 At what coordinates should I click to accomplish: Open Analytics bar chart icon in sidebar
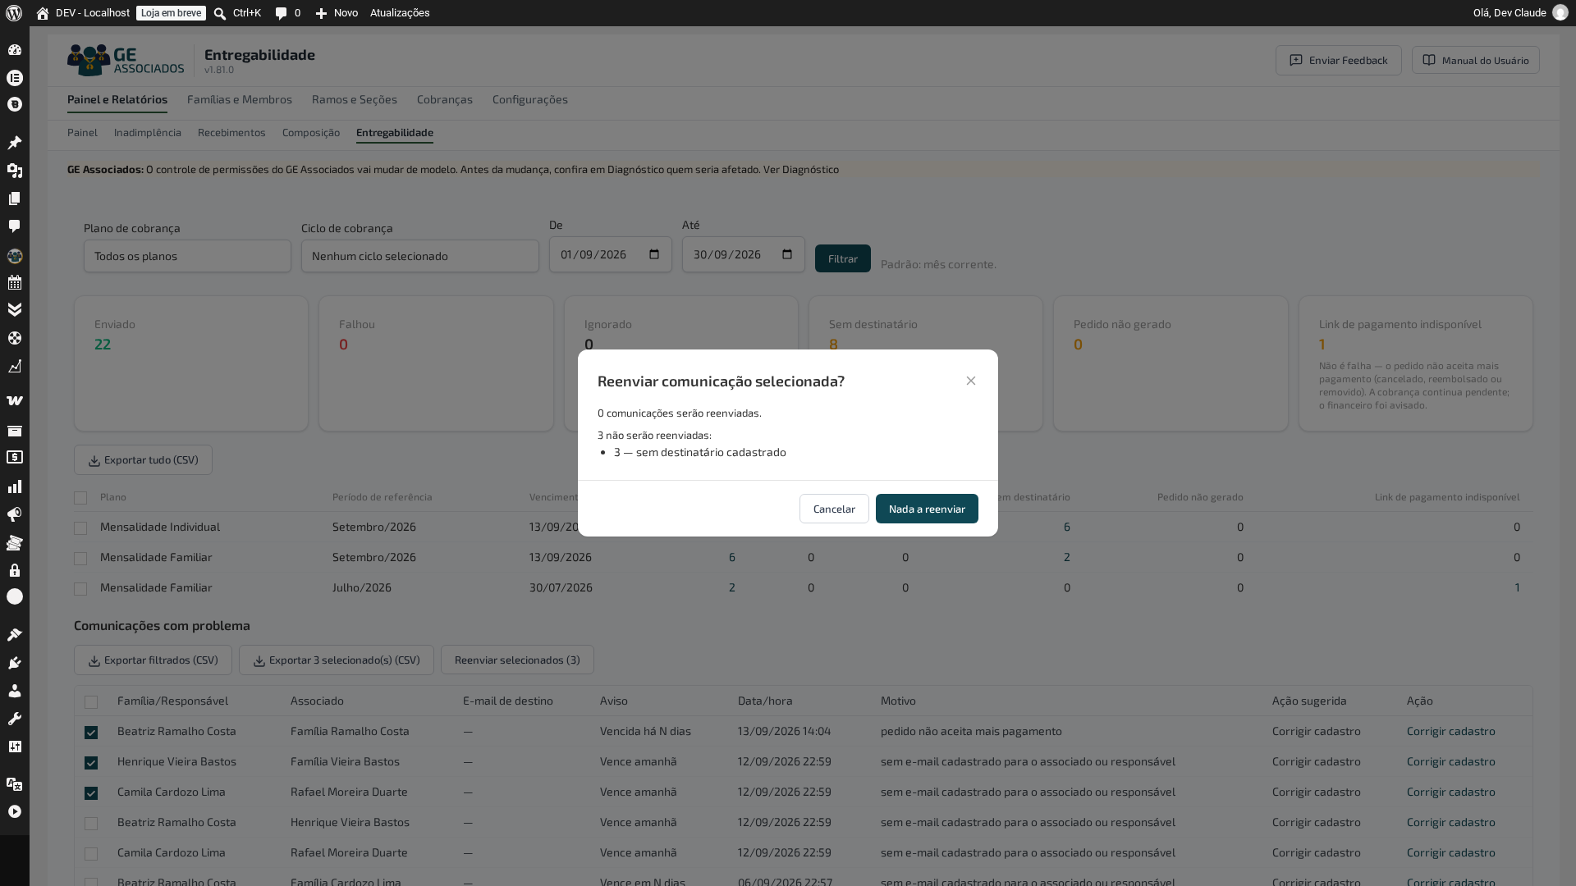pos(15,486)
